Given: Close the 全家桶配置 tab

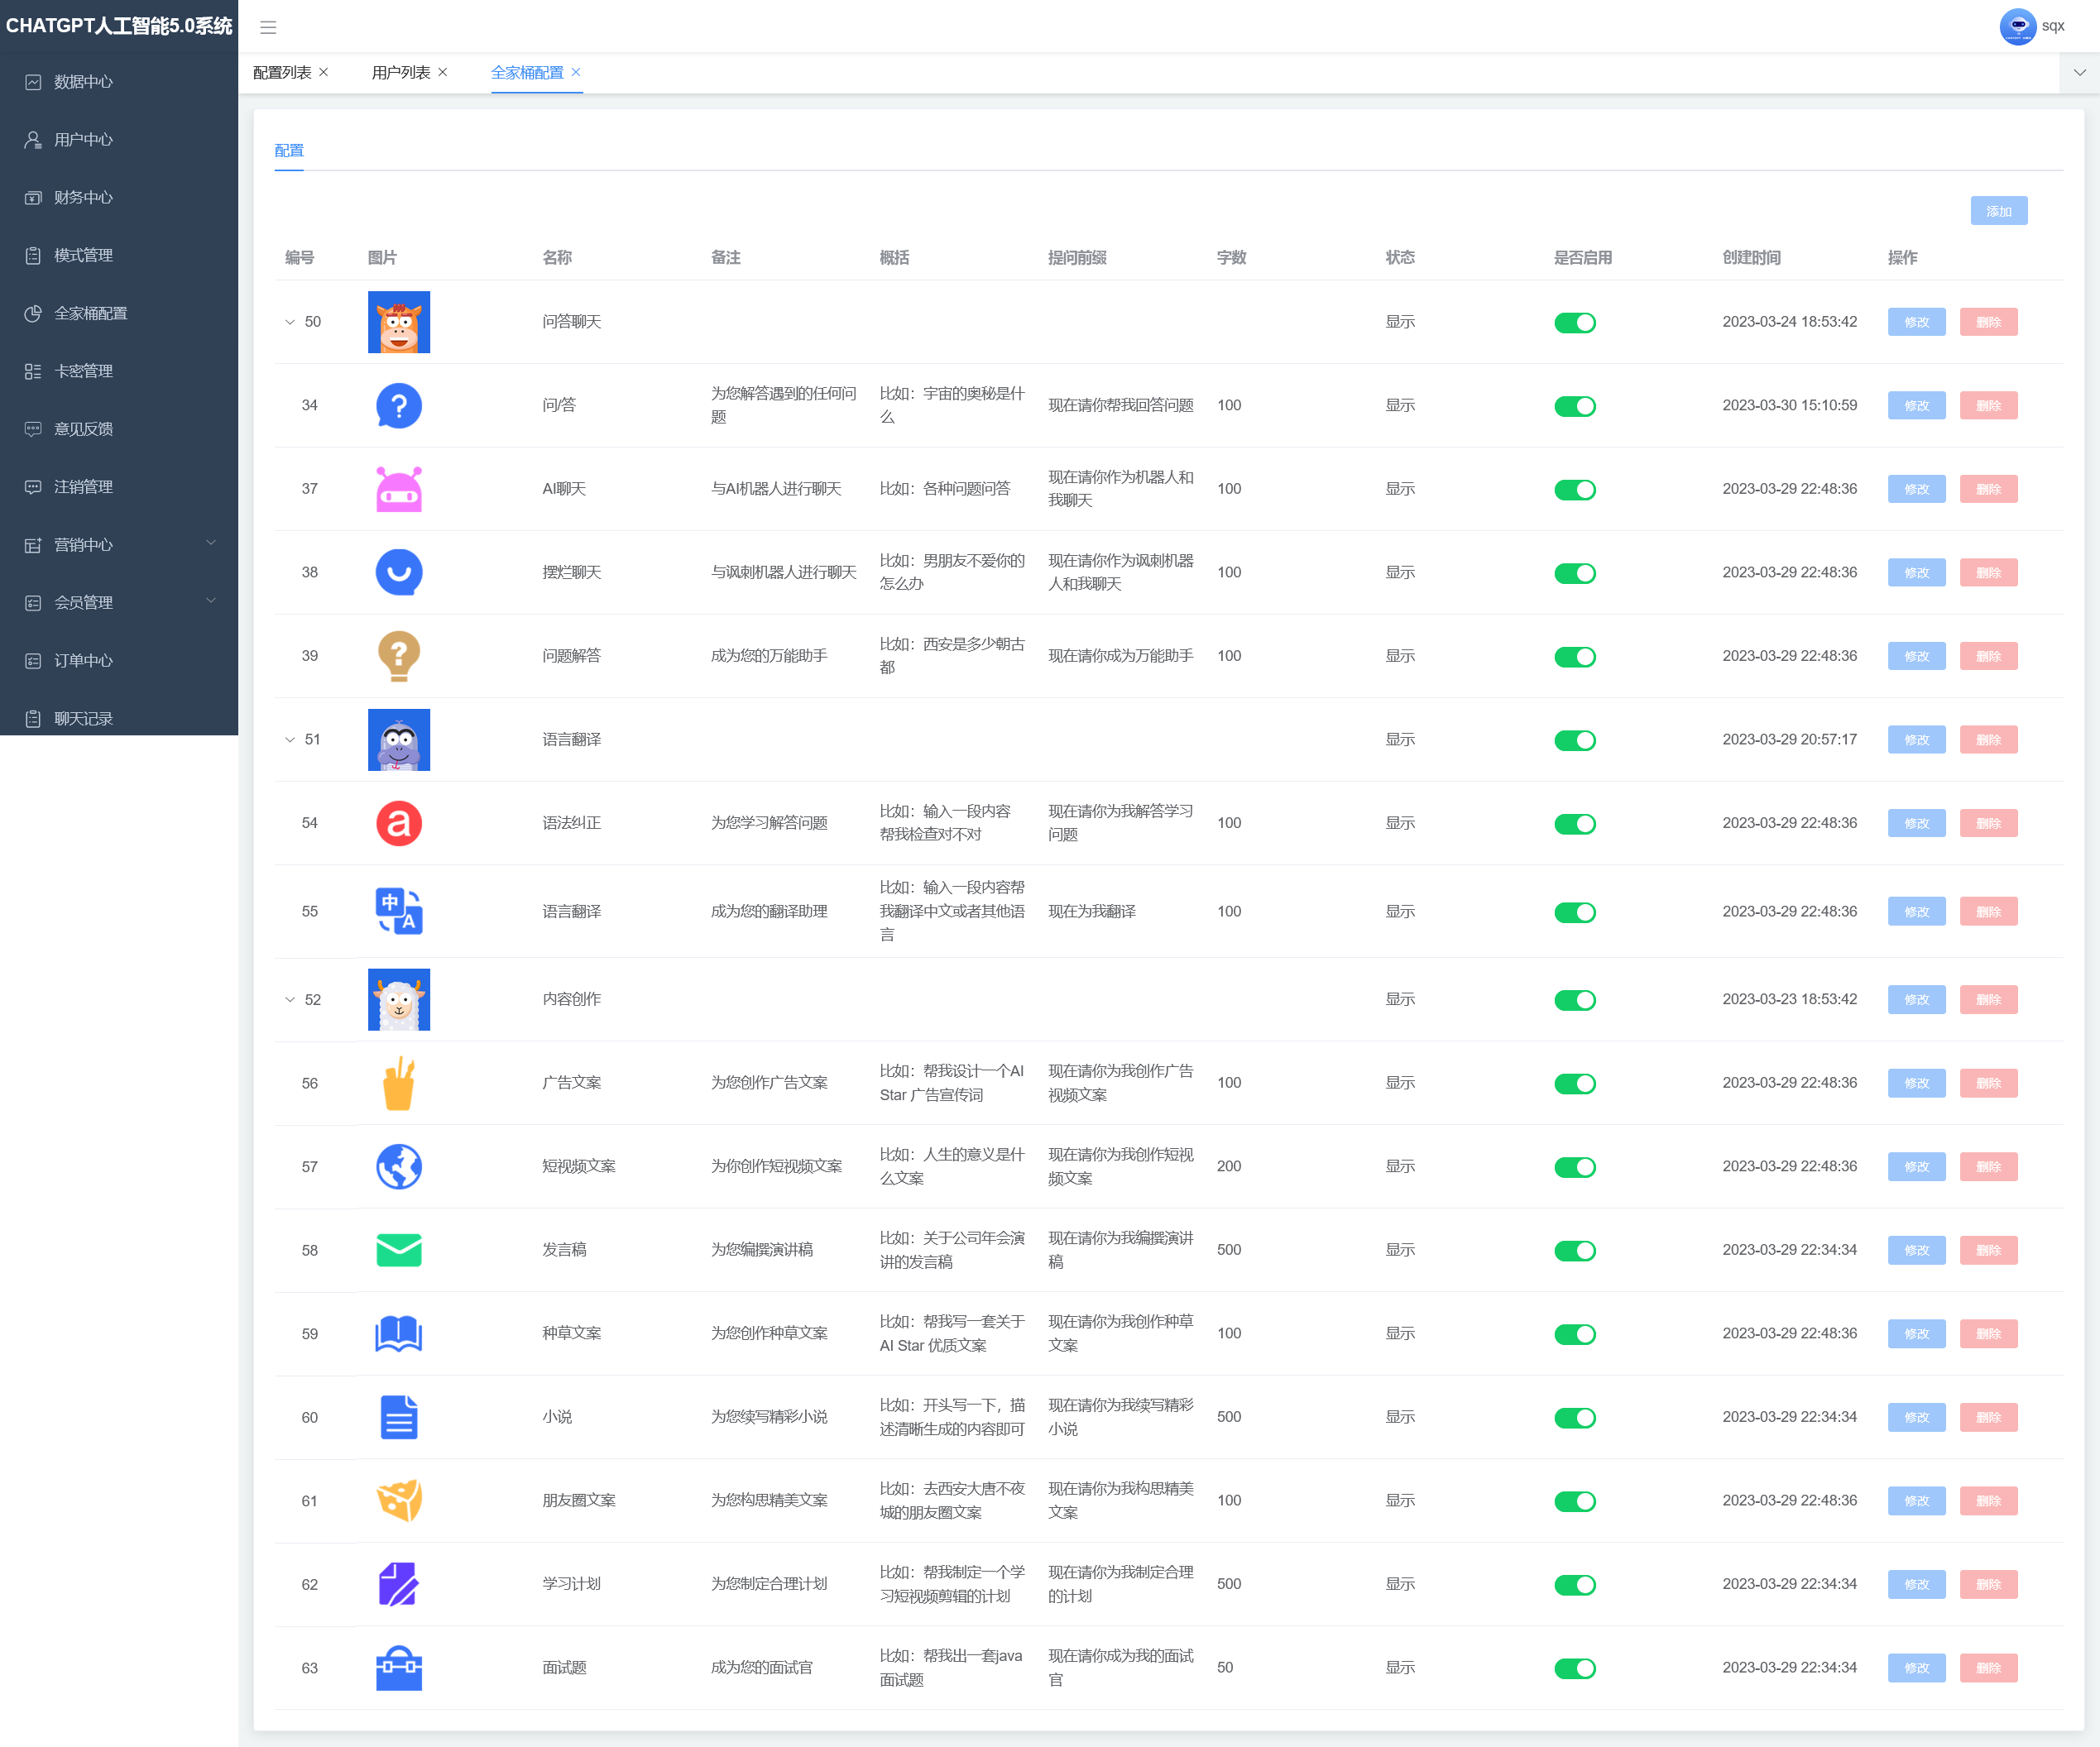Looking at the screenshot, I should pyautogui.click(x=576, y=72).
